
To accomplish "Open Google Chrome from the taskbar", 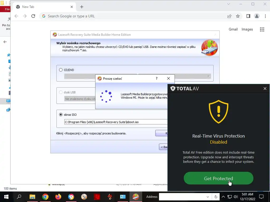I will tap(45, 197).
